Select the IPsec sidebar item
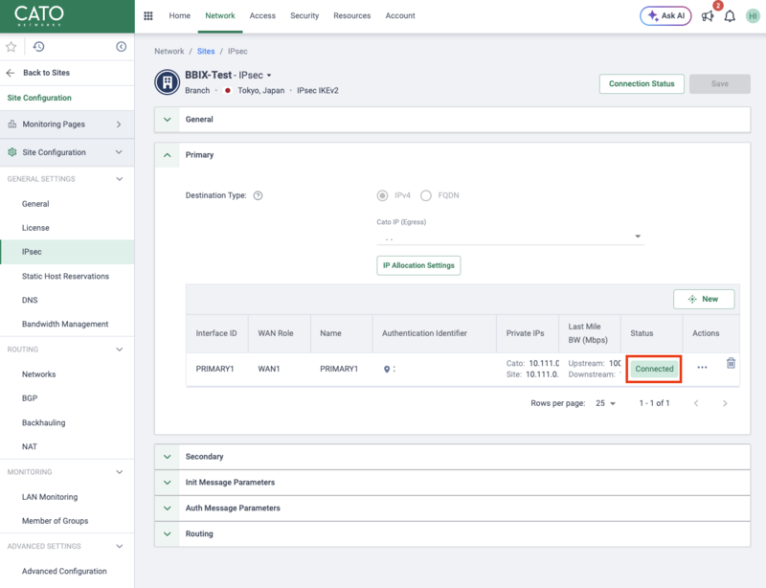Screen dimensions: 766x588 [67, 252]
